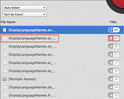Image resolution: width=124 pixels, height=99 pixels.
Task: Click the 0 | 21 count badge
Action: 114,54
